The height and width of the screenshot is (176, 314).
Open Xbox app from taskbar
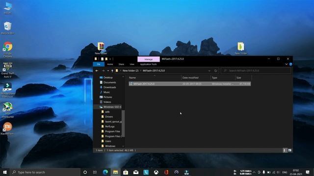156,172
